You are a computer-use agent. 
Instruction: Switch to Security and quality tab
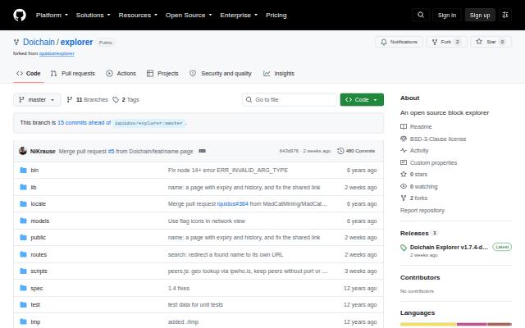[x=221, y=73]
